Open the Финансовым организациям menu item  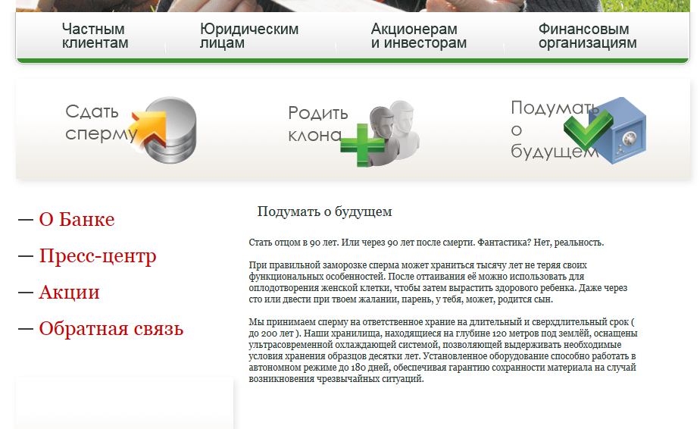click(x=587, y=36)
